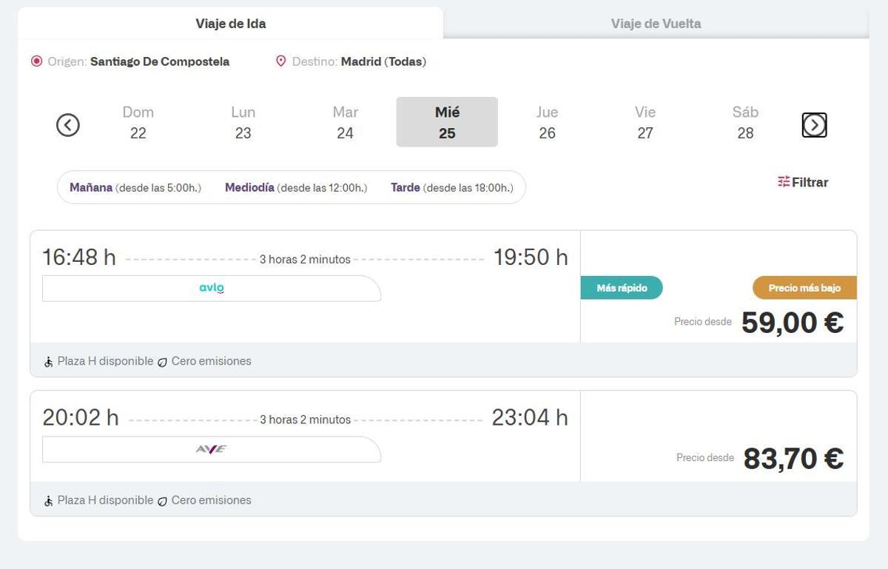Open the Filtrar filter options
This screenshot has height=569, width=888.
(803, 182)
